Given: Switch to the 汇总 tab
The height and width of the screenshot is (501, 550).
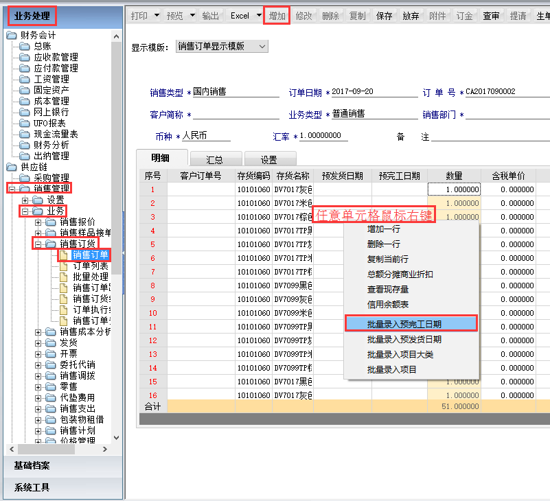Looking at the screenshot, I should tap(215, 159).
